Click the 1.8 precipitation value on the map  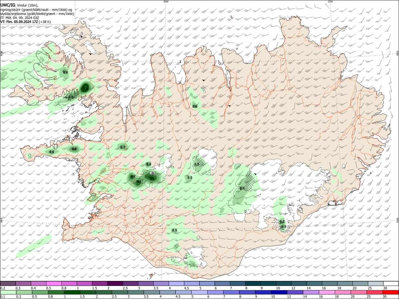click(85, 89)
